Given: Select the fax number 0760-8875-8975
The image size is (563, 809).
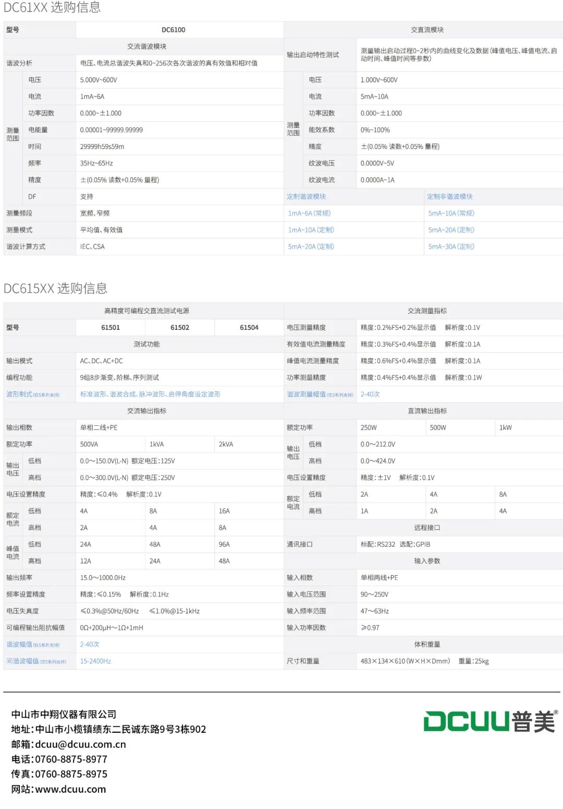Looking at the screenshot, I should [71, 774].
